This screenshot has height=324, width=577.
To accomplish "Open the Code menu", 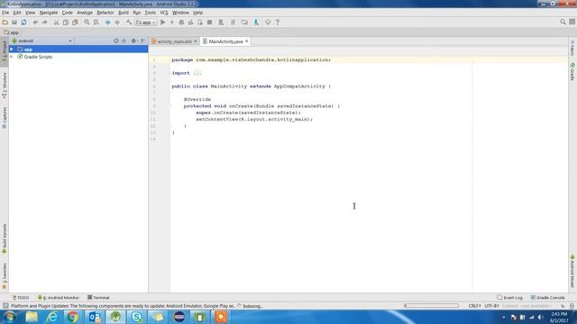I will click(x=68, y=13).
